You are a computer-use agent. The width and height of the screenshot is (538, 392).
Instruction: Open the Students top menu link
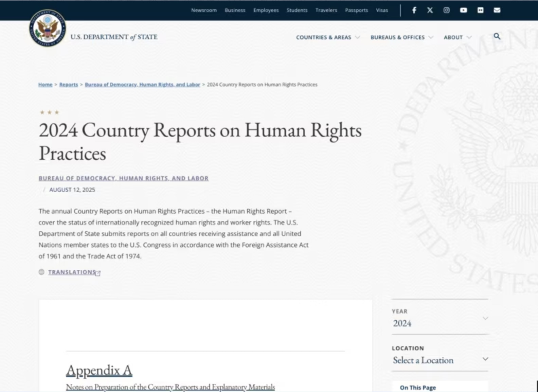click(x=297, y=10)
